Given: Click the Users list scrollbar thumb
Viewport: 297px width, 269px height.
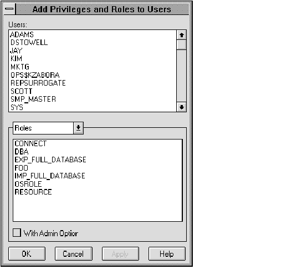Looking at the screenshot, I should click(181, 45).
